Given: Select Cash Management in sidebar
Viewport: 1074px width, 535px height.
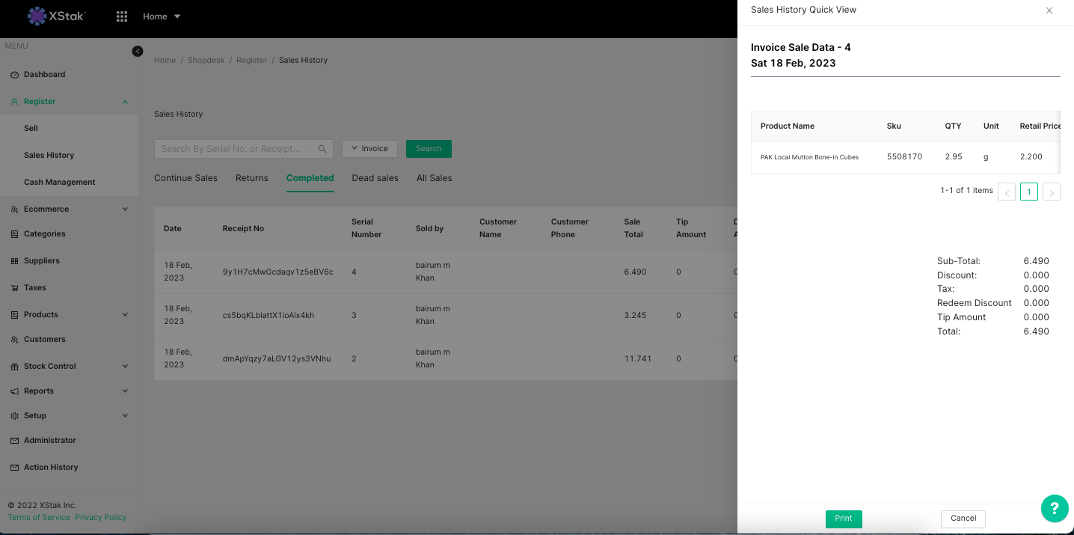Looking at the screenshot, I should (x=59, y=183).
